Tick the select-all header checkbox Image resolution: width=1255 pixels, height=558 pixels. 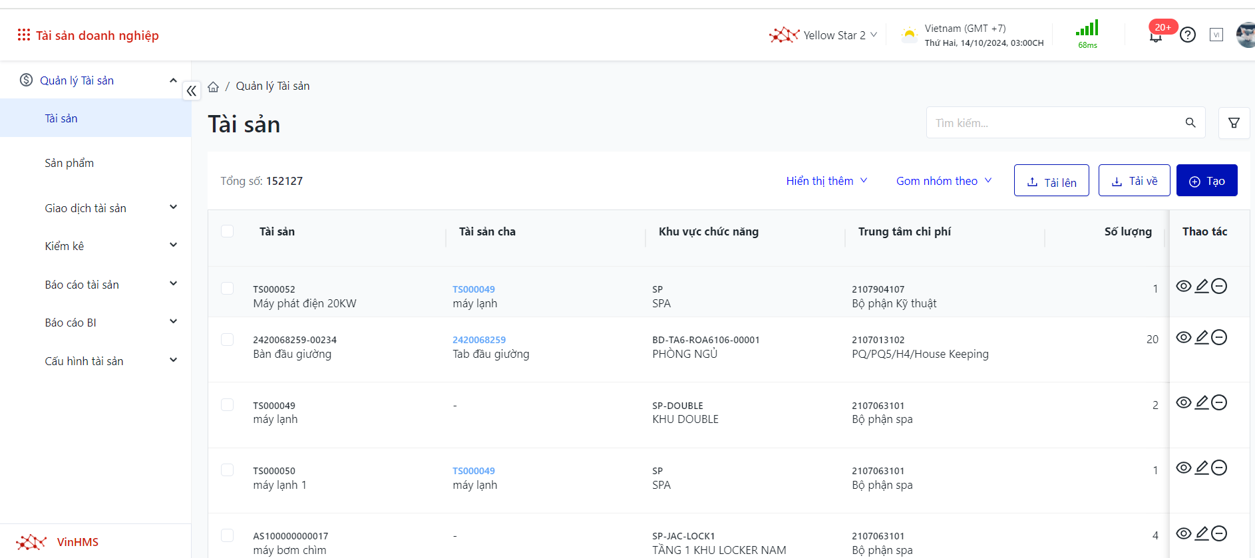click(228, 231)
